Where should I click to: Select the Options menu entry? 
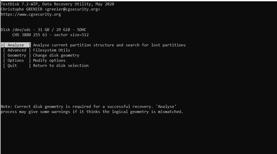click(17, 60)
